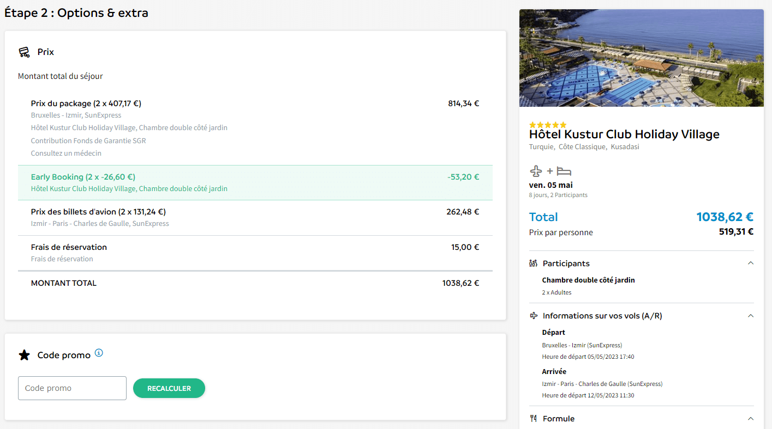Click the bed icon above date

tap(564, 171)
